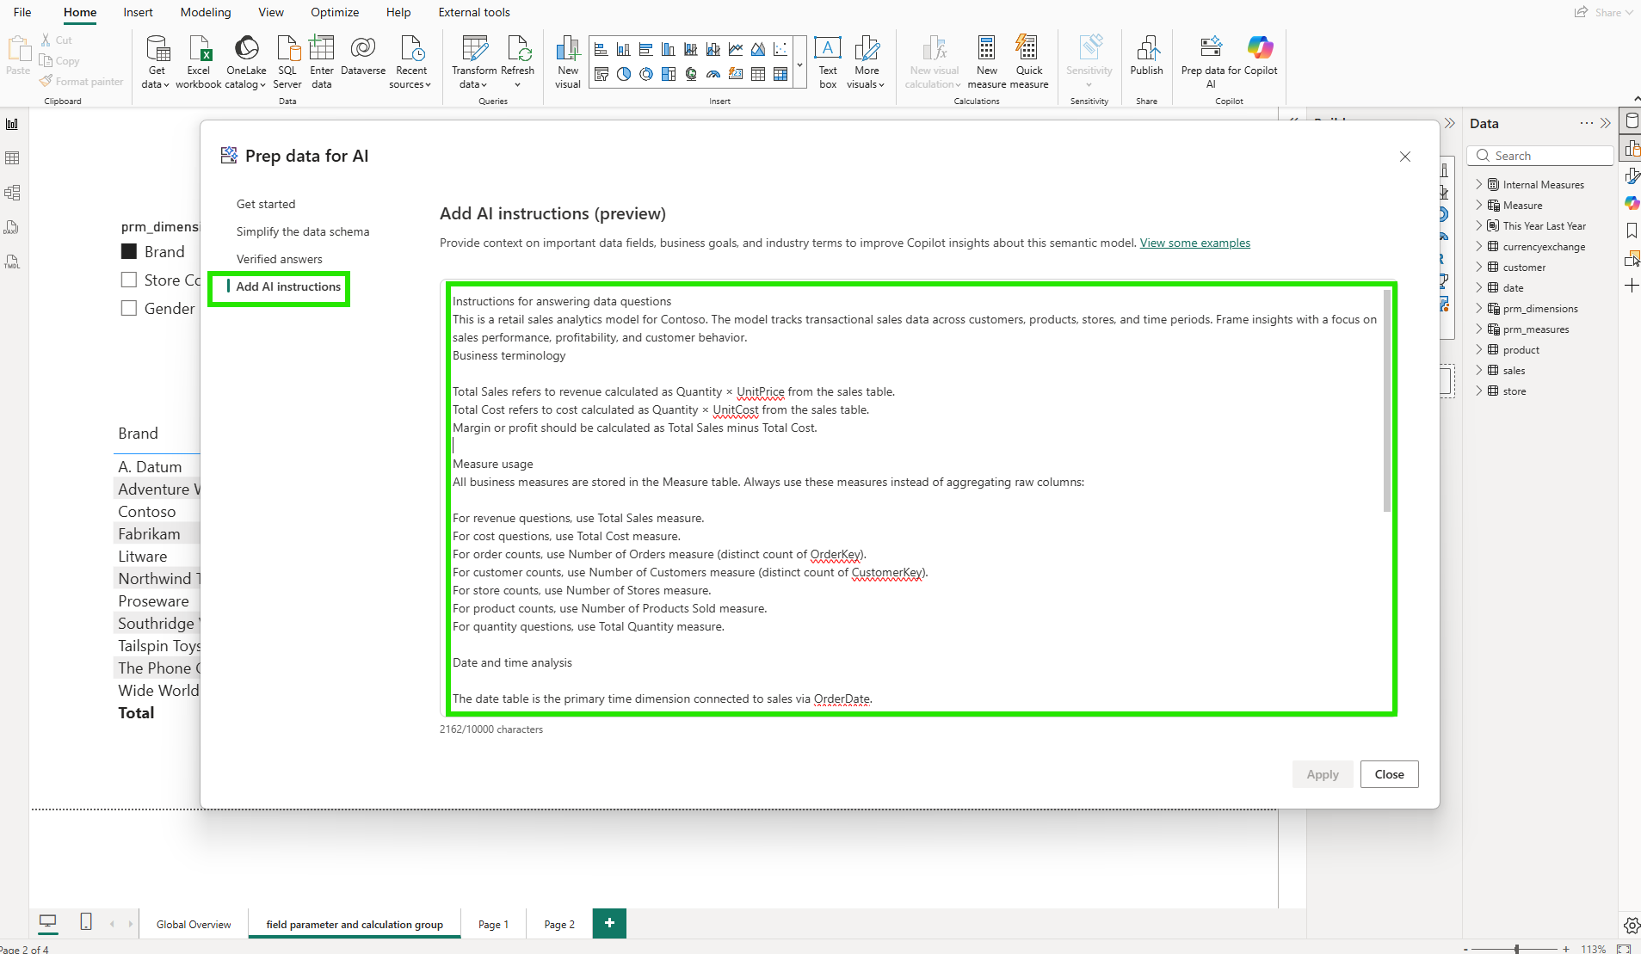Insert a gauge visual
Screen dimensions: 1641x954
(713, 74)
